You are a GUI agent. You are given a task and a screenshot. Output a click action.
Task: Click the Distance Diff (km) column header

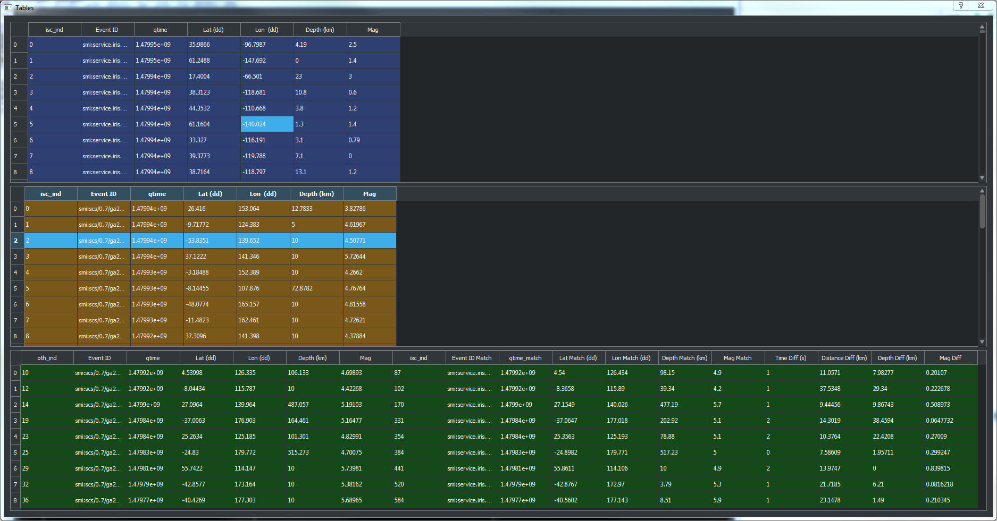844,358
